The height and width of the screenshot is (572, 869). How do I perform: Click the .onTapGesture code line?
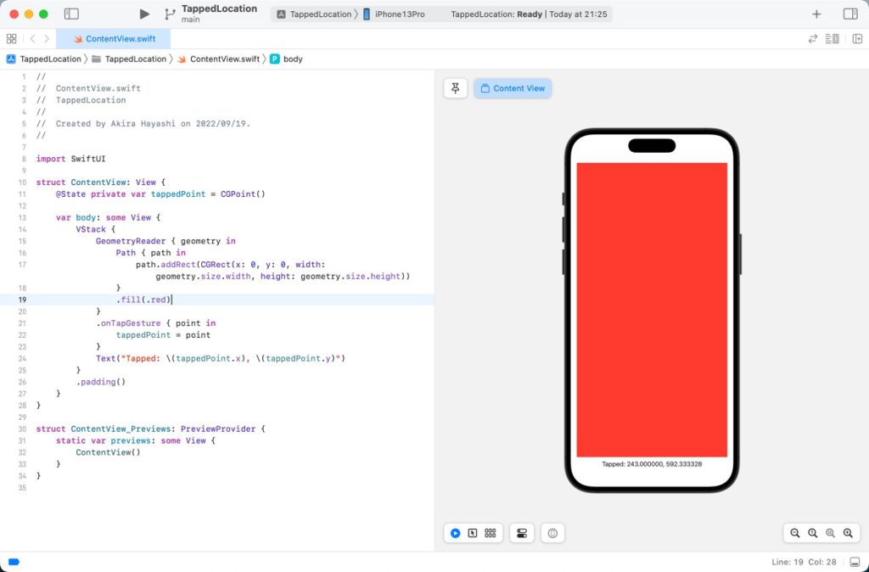tap(156, 323)
